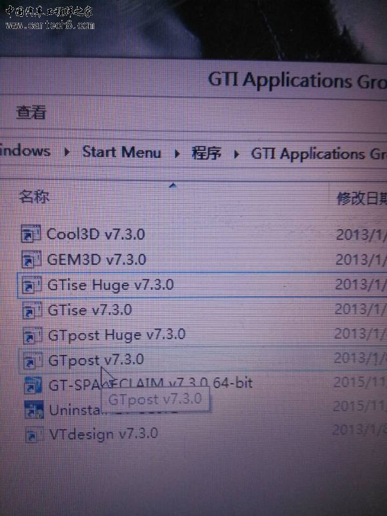This screenshot has width=387, height=516.
Task: Sort files by the 修改日期 column header
Action: (362, 199)
